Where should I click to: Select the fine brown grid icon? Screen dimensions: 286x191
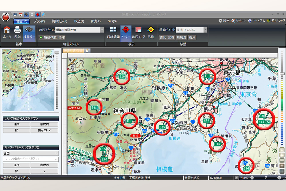tap(282, 166)
